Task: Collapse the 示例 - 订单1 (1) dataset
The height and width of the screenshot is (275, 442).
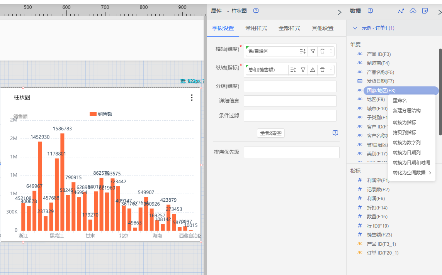Action: pos(355,28)
